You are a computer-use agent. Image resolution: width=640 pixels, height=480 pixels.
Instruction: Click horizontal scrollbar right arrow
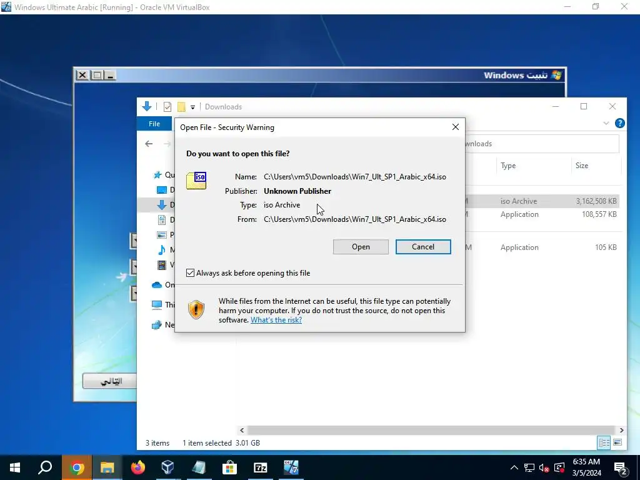(x=621, y=430)
